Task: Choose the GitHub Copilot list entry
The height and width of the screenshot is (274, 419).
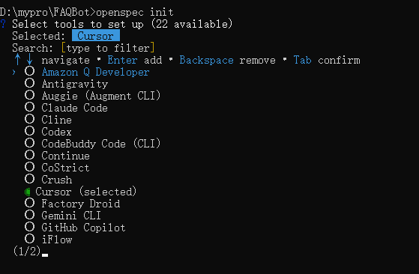Action: coord(83,228)
